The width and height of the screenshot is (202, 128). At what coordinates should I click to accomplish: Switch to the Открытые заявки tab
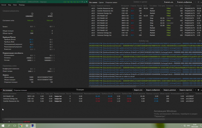coord(111,3)
